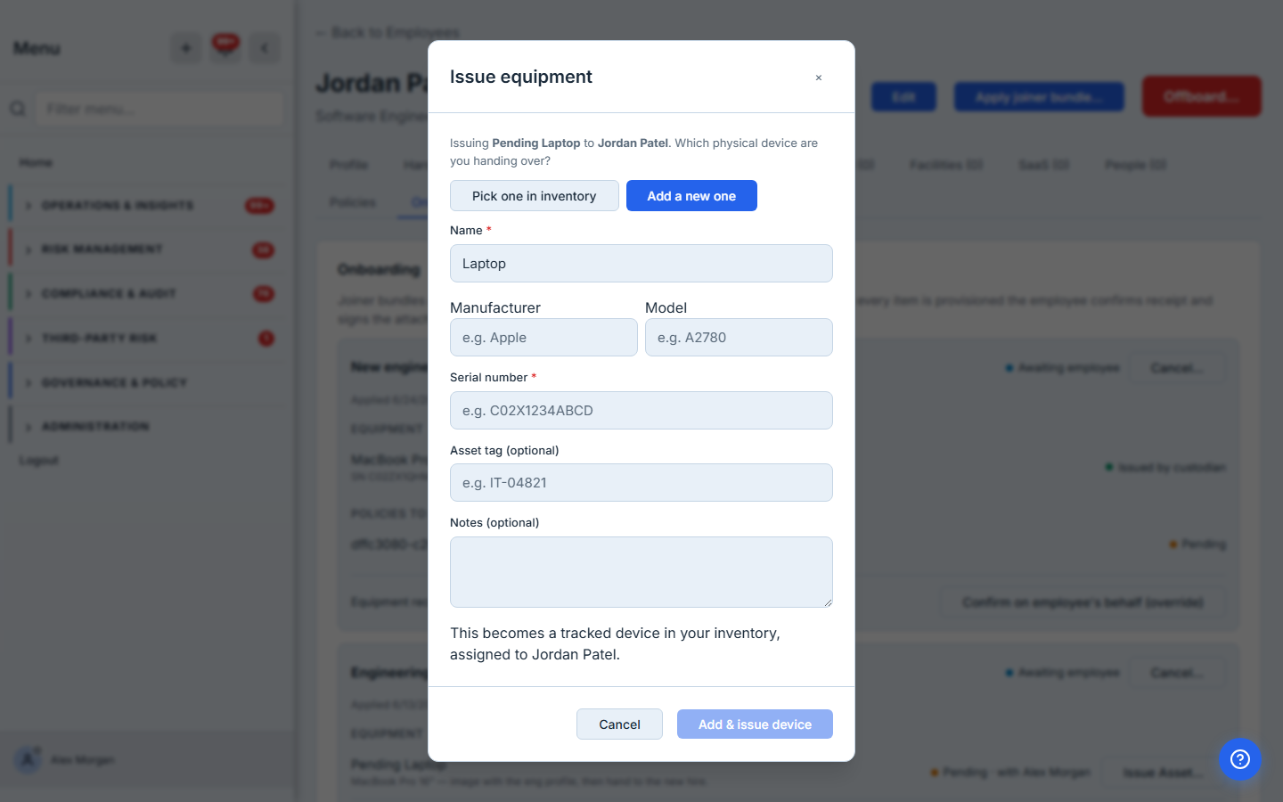Click the search icon in menu filter
The height and width of the screenshot is (802, 1283).
click(18, 109)
